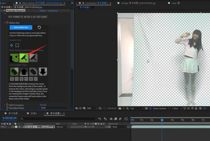The image size is (210, 141).
Task: Hide the layer using its eye icon
Action: 2,127
